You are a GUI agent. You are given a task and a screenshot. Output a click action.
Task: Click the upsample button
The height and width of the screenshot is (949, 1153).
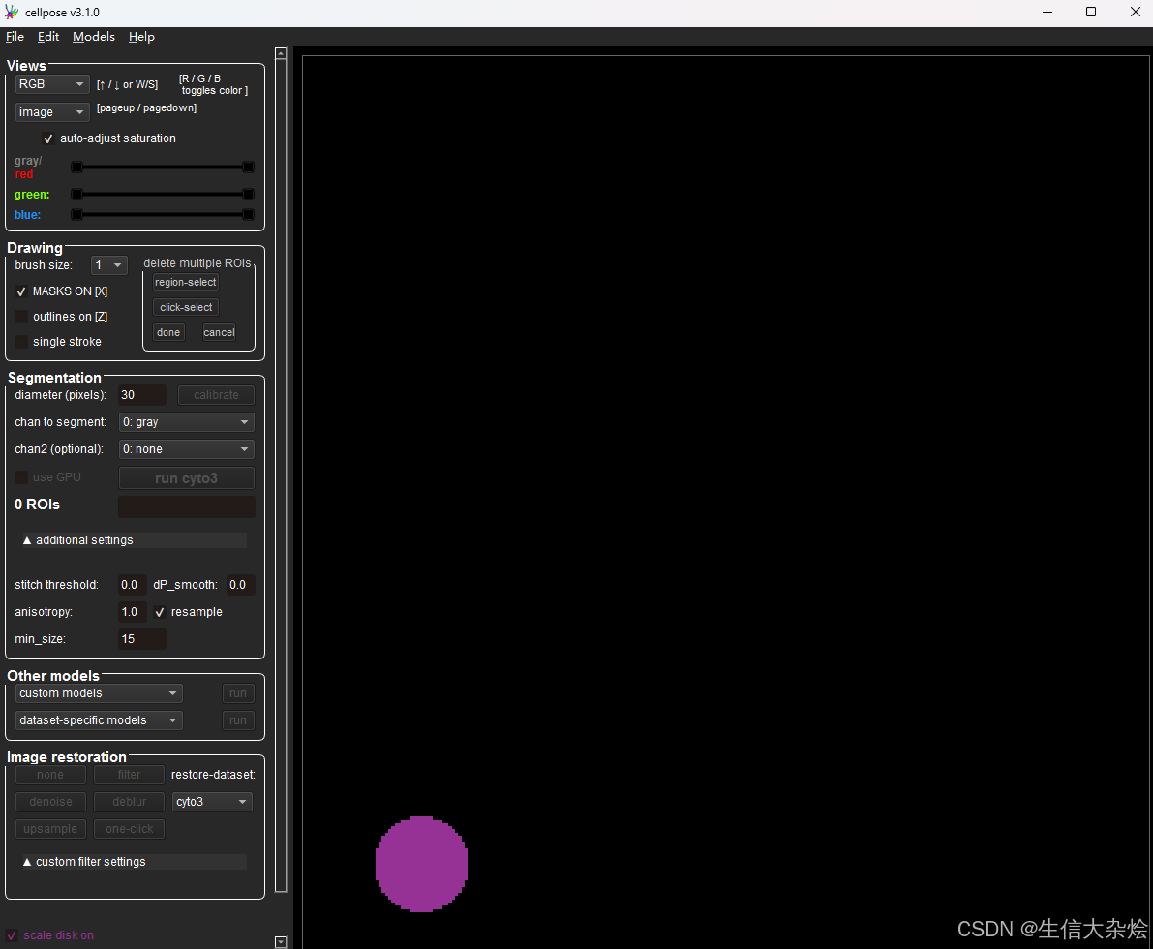(x=50, y=829)
